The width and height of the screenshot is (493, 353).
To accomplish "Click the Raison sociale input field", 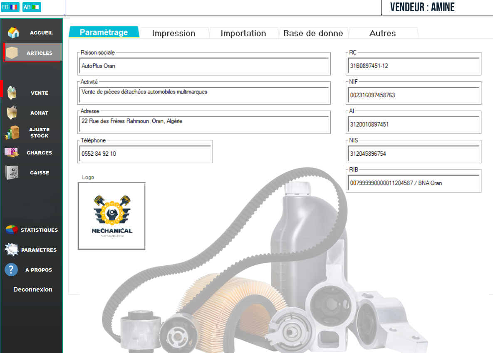I will click(x=204, y=66).
